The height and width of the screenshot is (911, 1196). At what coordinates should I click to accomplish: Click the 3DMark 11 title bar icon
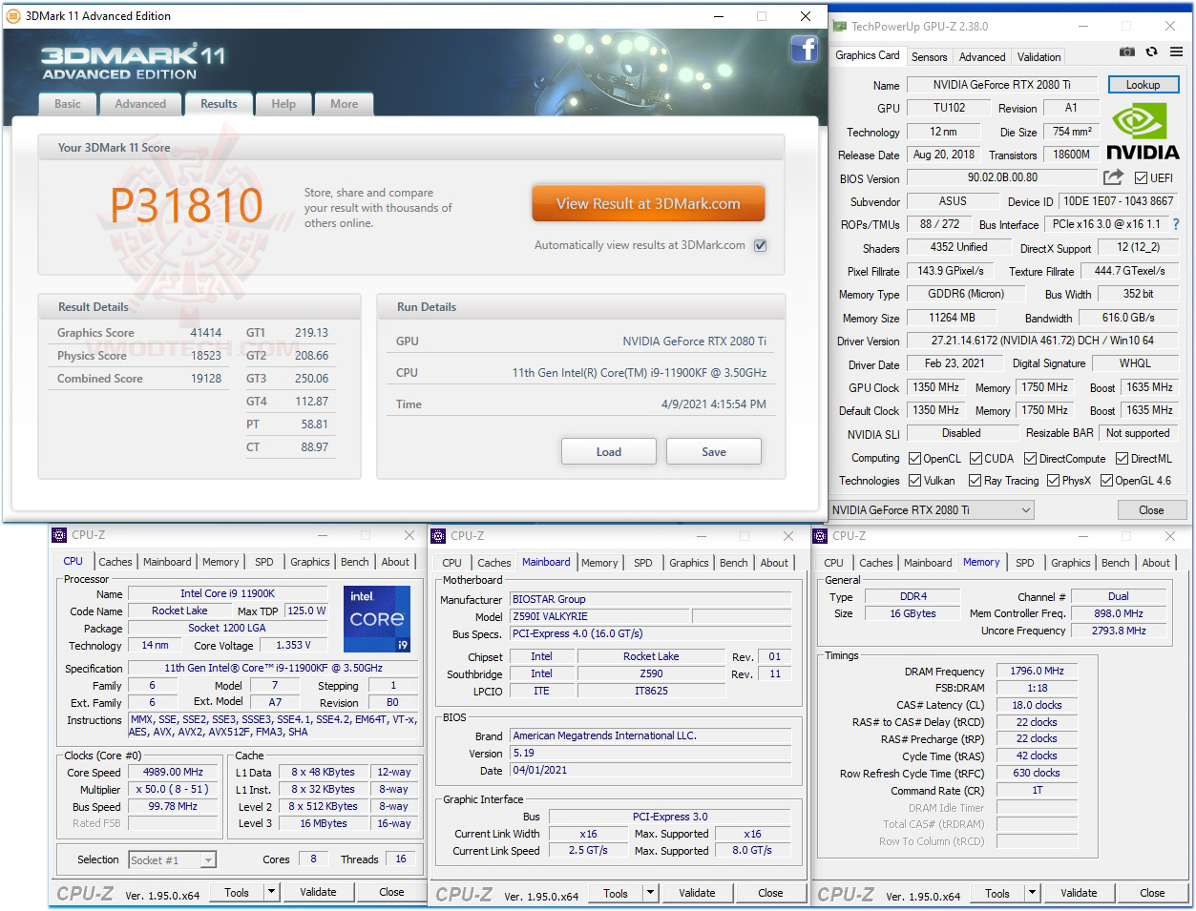[x=12, y=16]
